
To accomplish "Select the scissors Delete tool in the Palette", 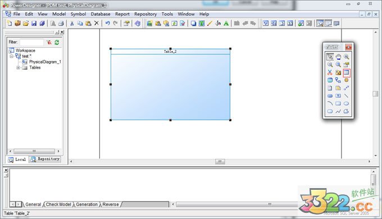I will pos(330,72).
